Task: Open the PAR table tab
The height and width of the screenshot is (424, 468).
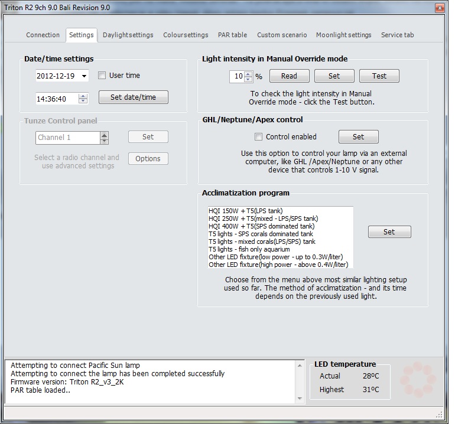Action: (232, 35)
